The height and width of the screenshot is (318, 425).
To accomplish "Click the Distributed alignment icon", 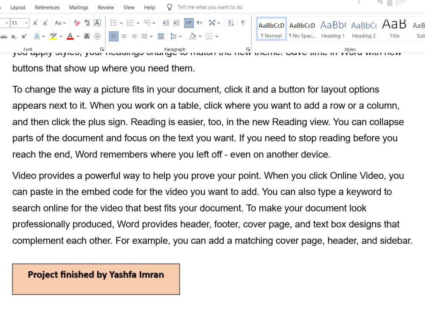I will (x=161, y=36).
